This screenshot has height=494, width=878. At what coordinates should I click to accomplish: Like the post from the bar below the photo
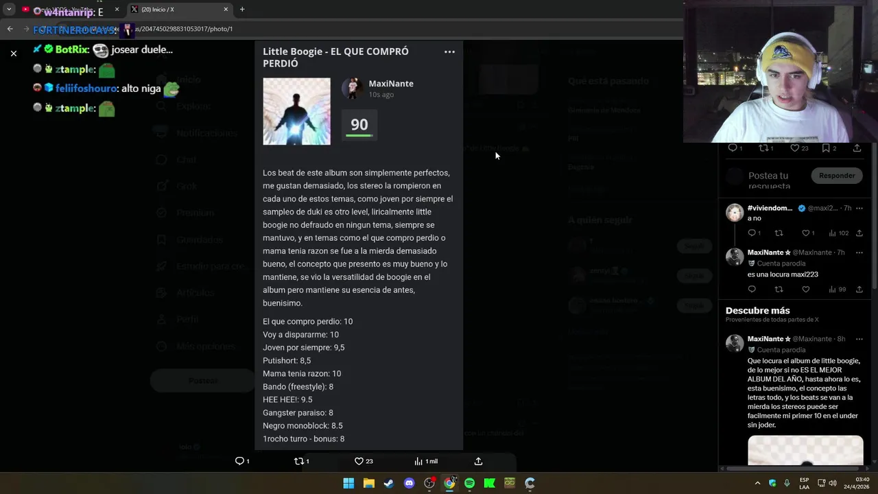tap(359, 461)
